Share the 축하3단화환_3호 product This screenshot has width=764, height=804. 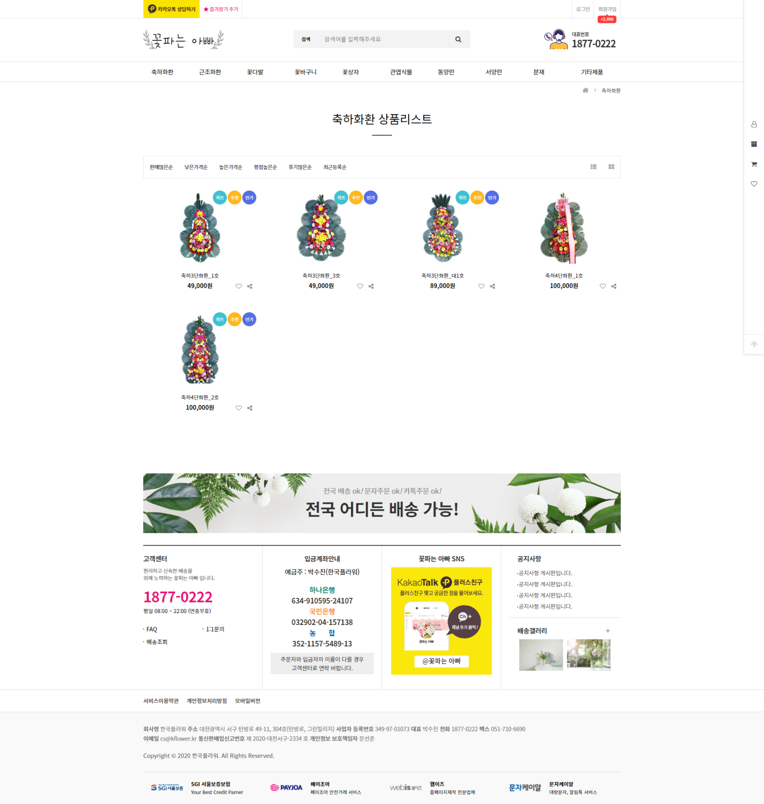371,286
